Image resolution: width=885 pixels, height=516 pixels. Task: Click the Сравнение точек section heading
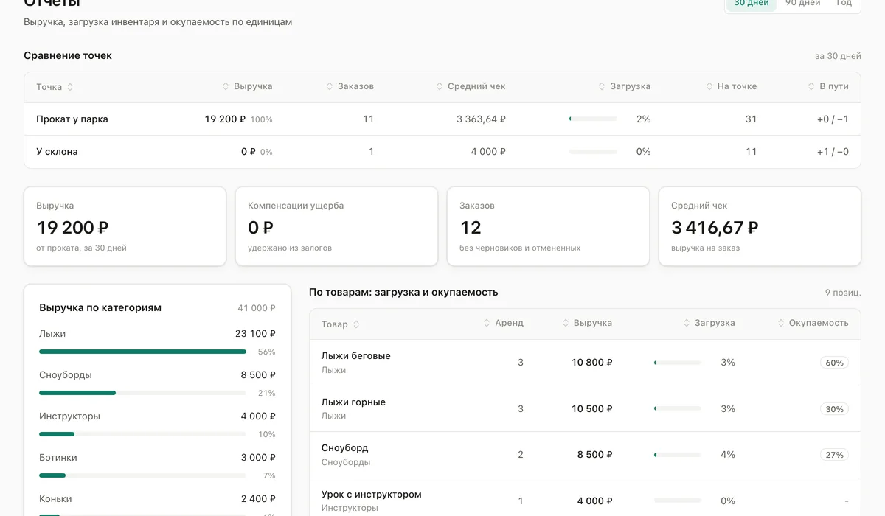(x=68, y=55)
